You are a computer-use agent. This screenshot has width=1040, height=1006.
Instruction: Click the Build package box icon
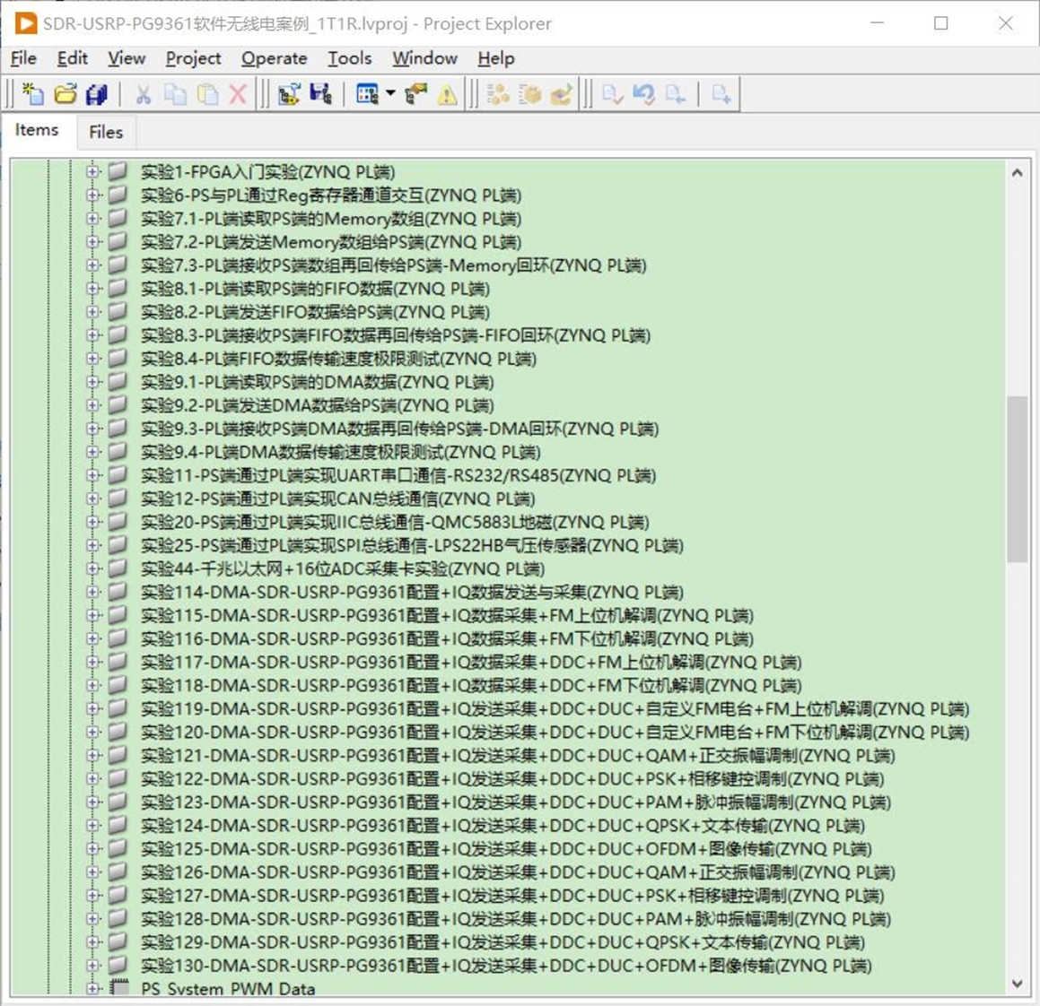[x=530, y=94]
